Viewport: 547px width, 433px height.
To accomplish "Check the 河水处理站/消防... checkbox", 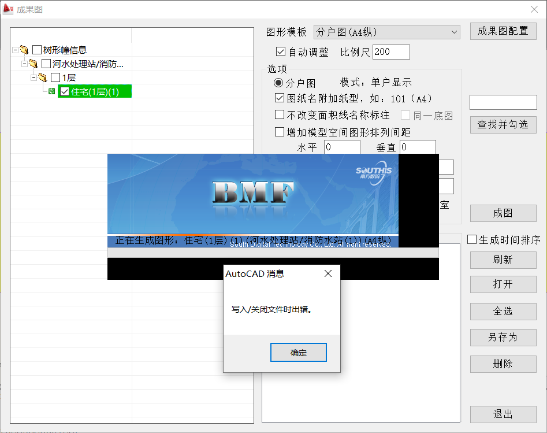I will tap(46, 64).
